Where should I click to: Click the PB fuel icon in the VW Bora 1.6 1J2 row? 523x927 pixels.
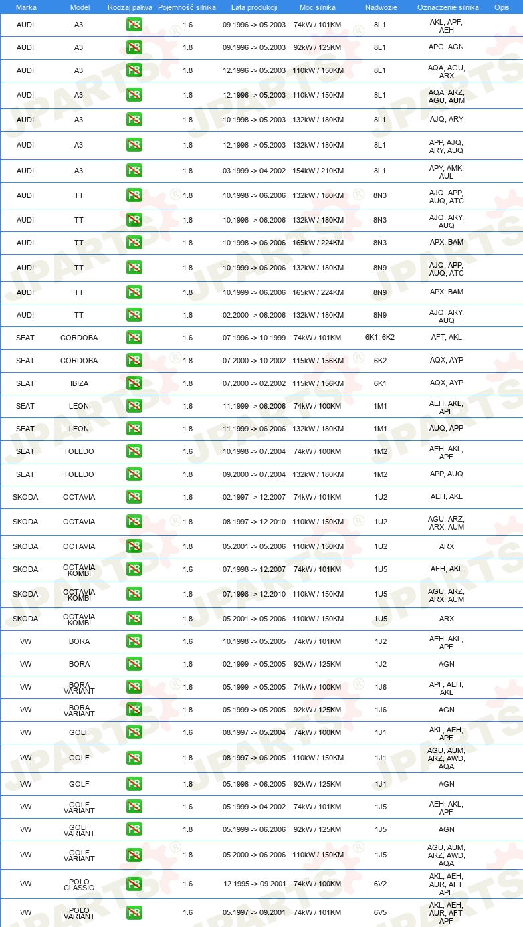[x=134, y=641]
